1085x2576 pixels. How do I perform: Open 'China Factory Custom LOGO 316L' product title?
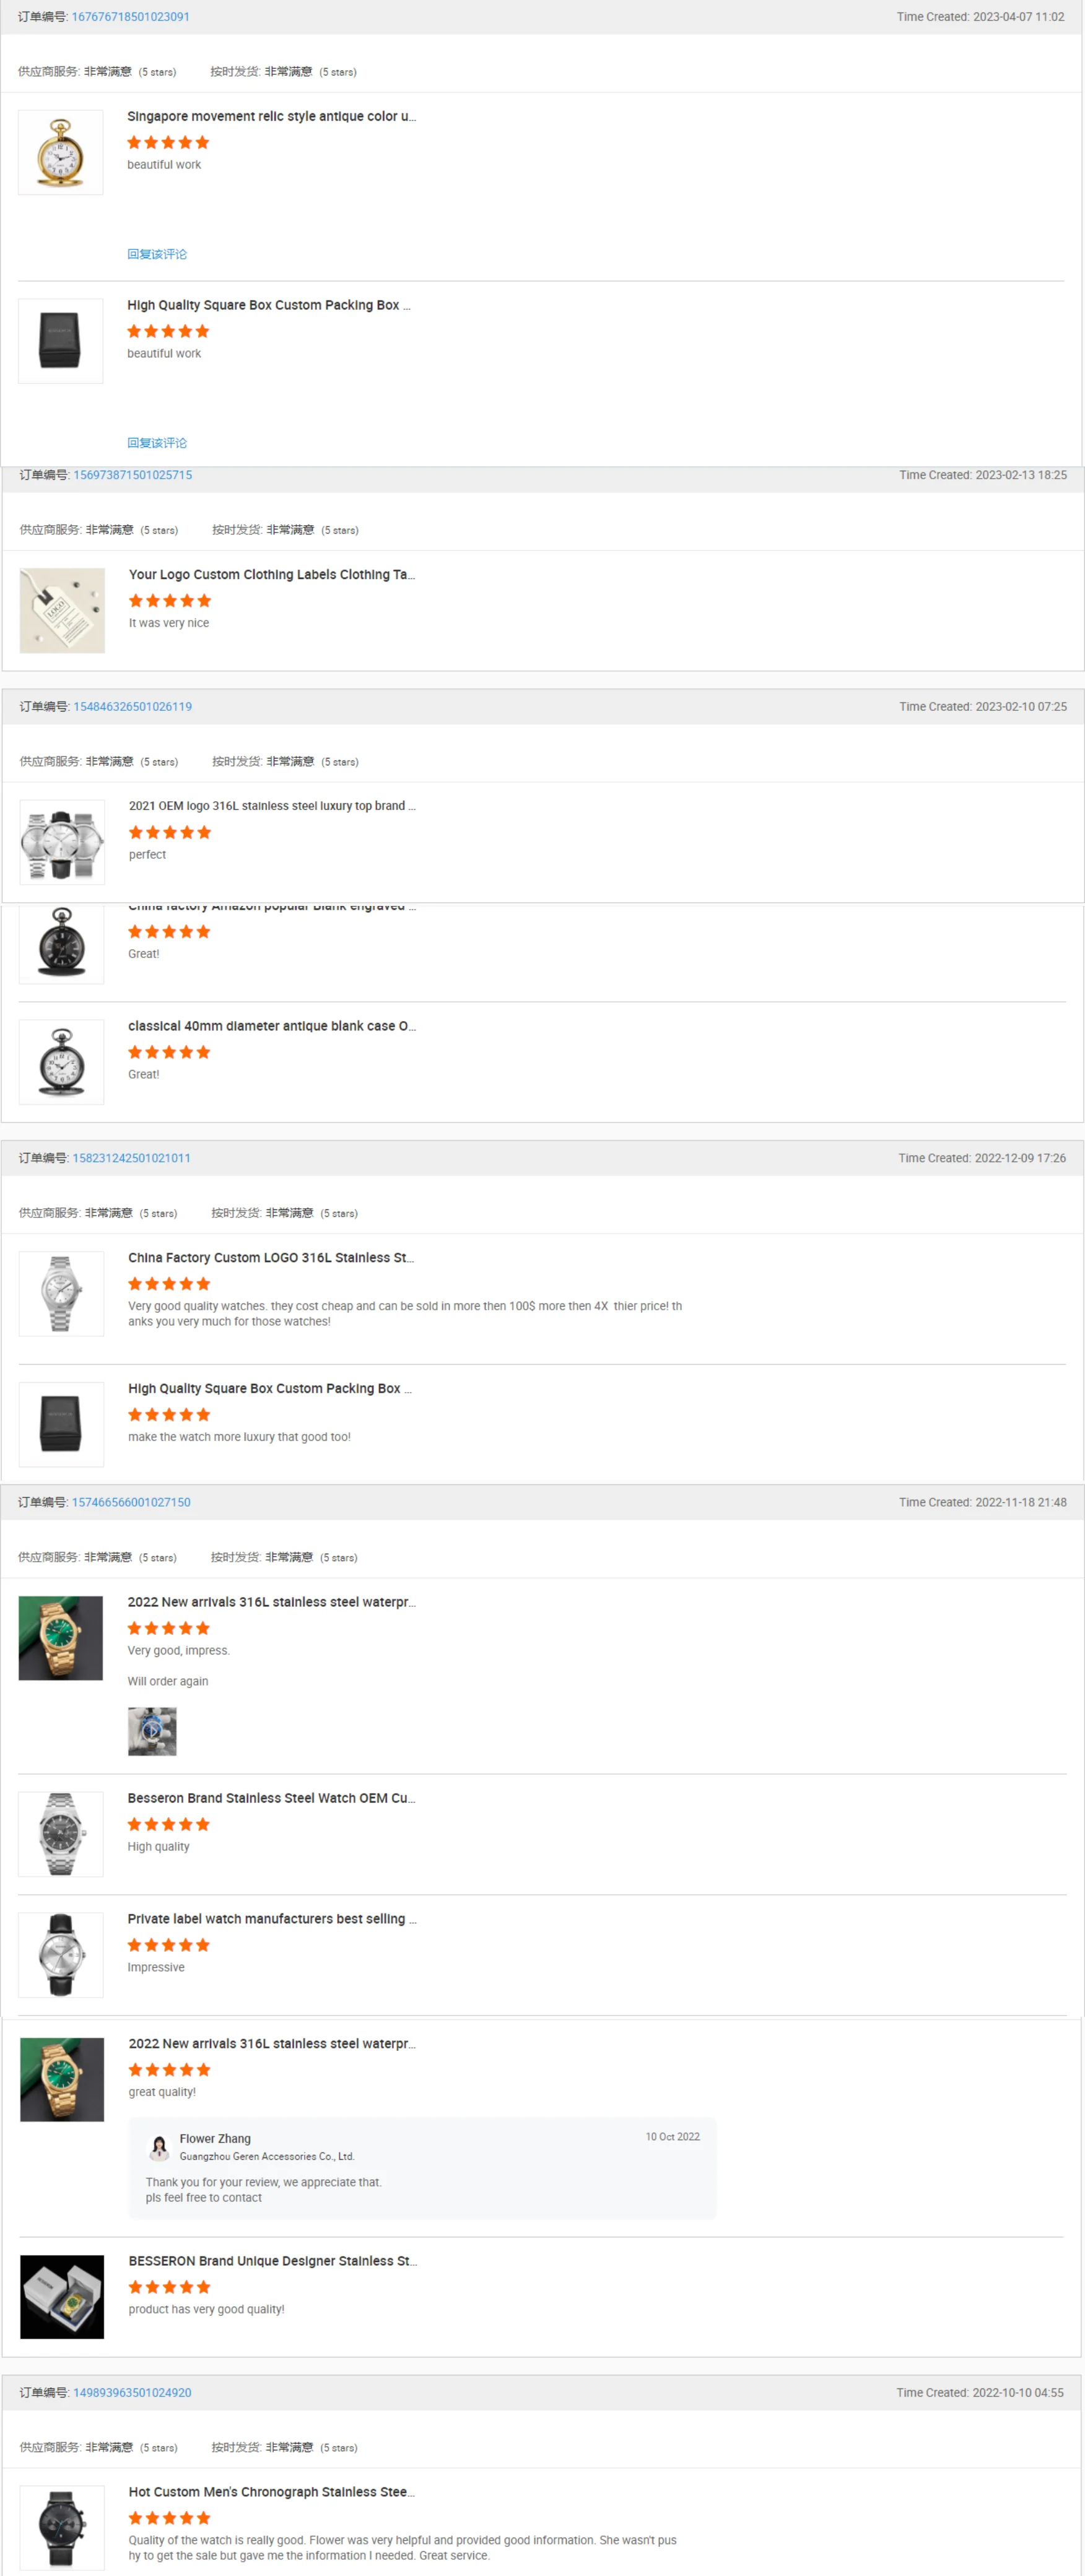(x=270, y=1257)
